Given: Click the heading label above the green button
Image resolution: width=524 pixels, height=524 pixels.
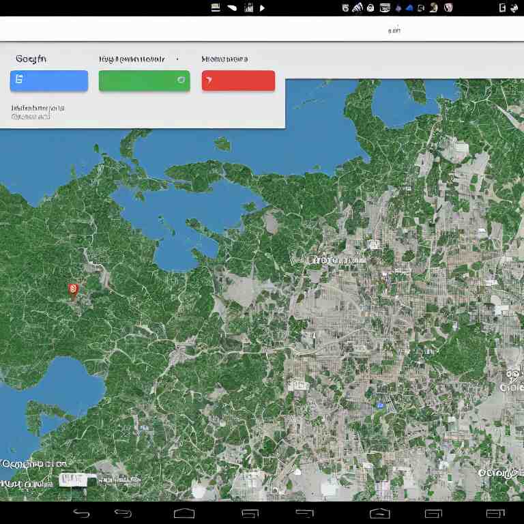Looking at the screenshot, I should coord(132,59).
